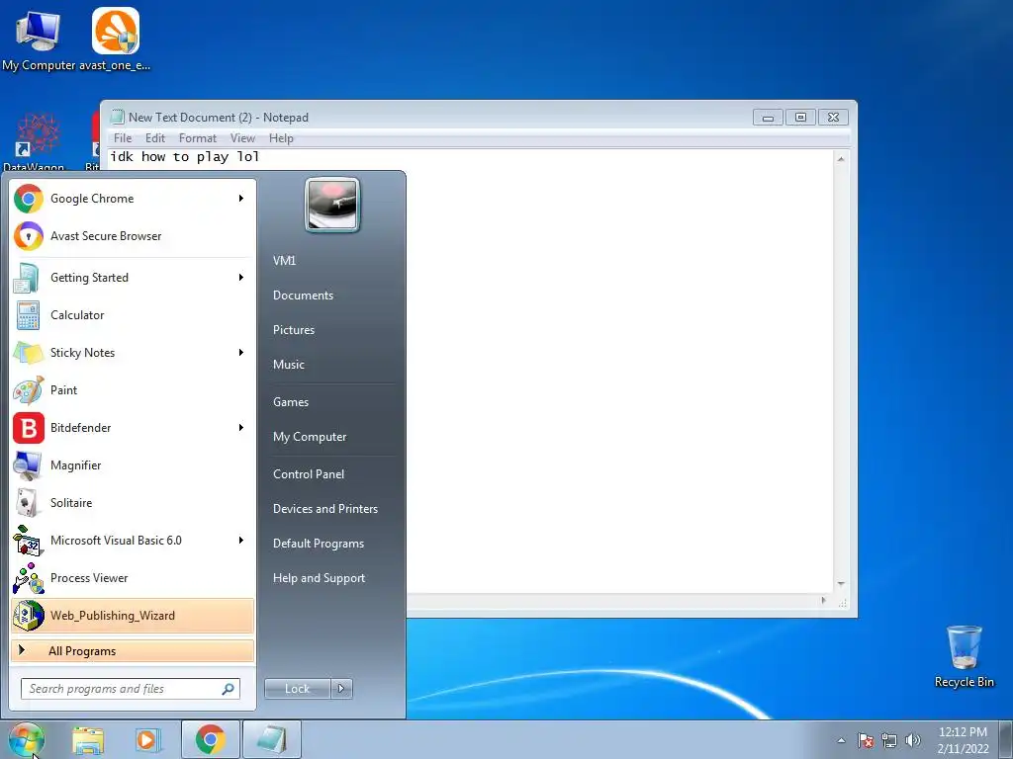Click Notepad scroll down arrow

(x=841, y=584)
